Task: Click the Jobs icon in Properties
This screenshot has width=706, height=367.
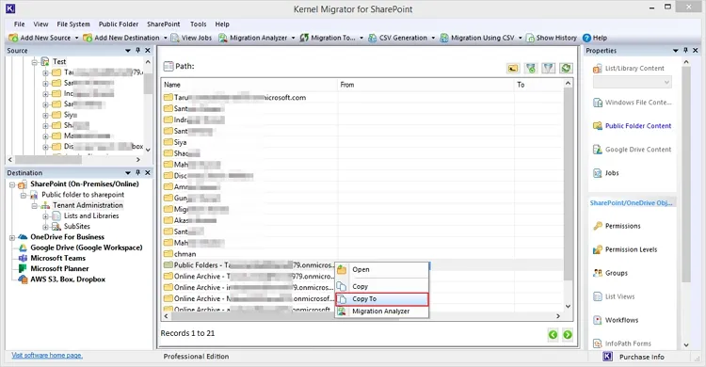Action: (598, 173)
